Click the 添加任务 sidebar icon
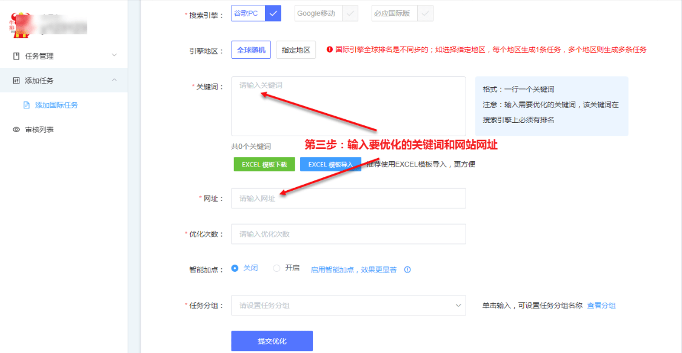The width and height of the screenshot is (682, 353). click(16, 81)
